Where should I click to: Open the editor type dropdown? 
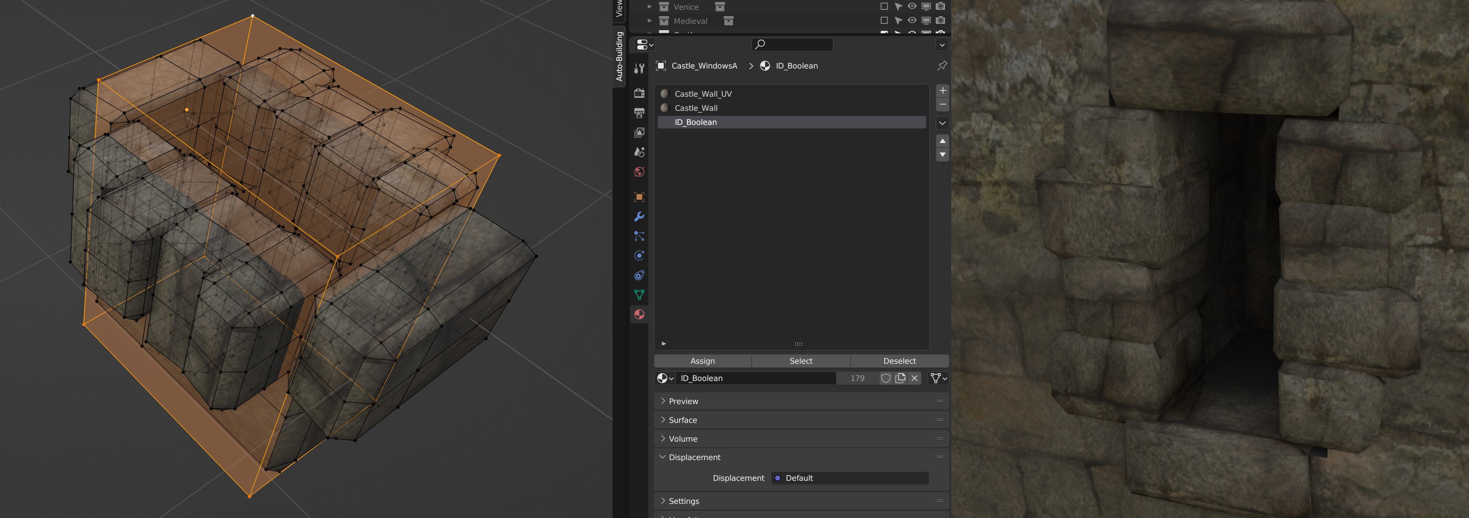tap(645, 45)
